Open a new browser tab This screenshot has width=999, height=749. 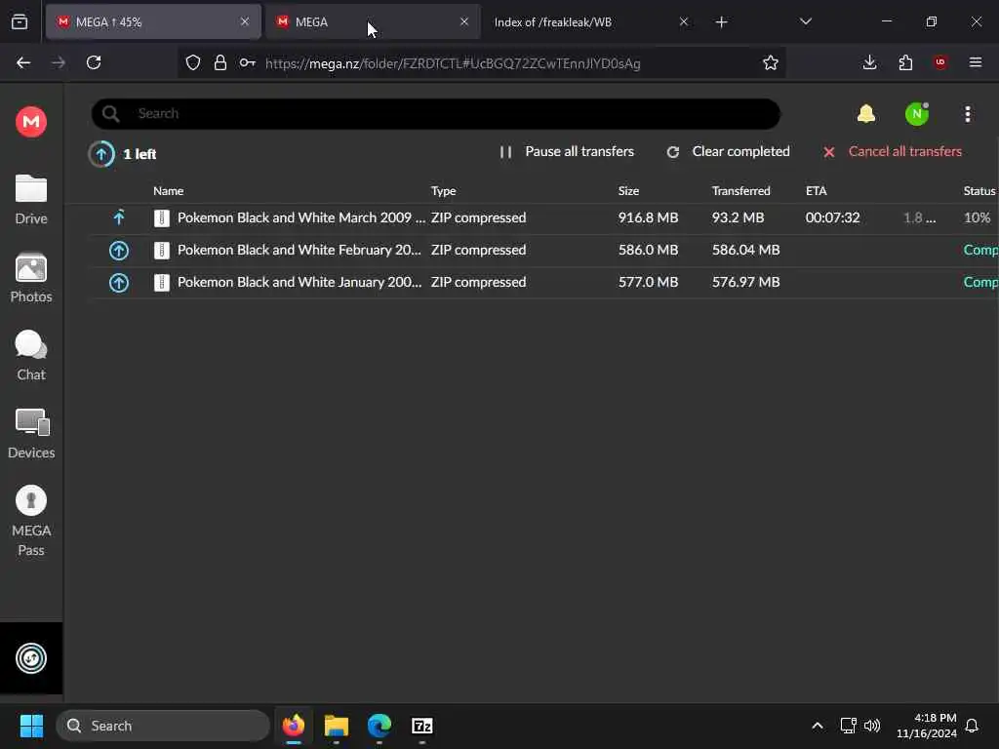[721, 22]
